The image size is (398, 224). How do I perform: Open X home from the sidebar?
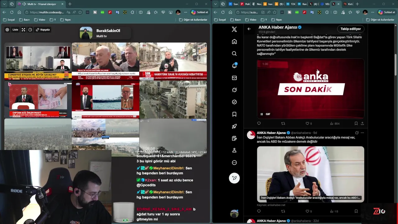point(234,42)
